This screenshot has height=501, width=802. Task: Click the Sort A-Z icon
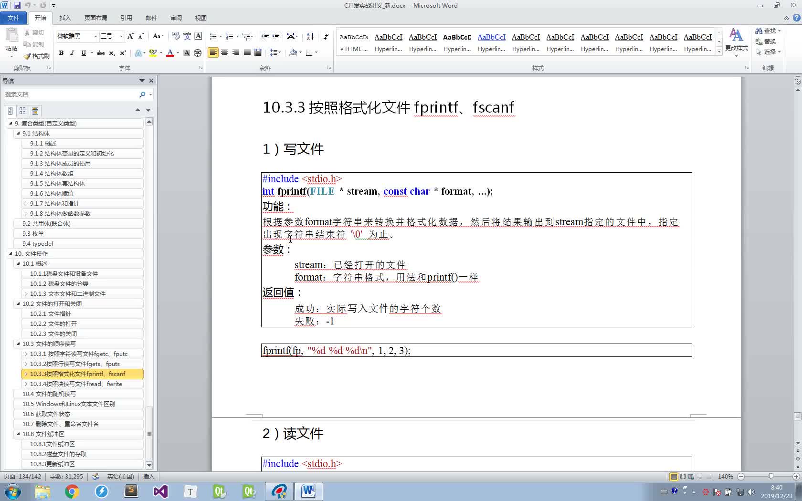click(310, 36)
